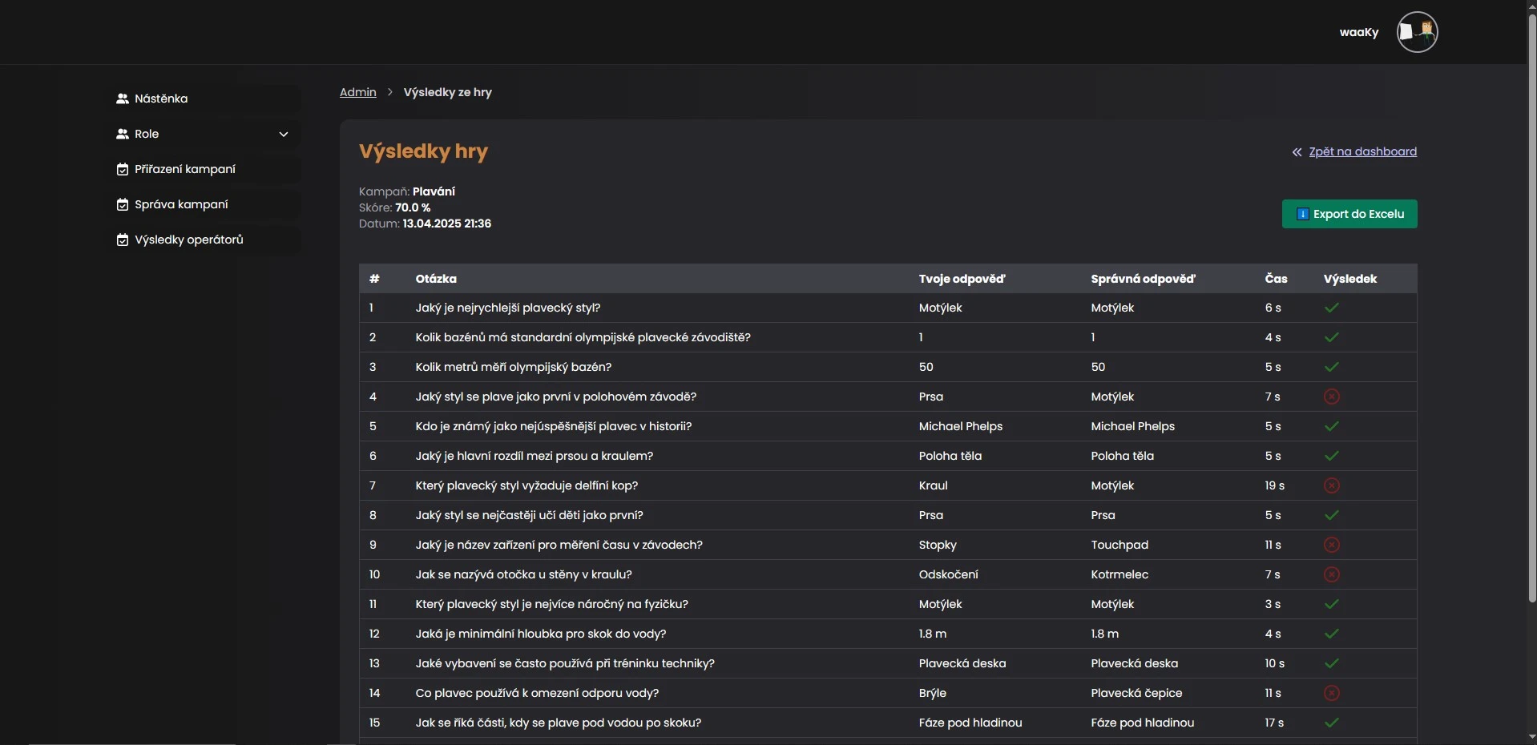This screenshot has width=1537, height=745.
Task: Click the Tvoje odpověď column header
Action: tap(962, 279)
